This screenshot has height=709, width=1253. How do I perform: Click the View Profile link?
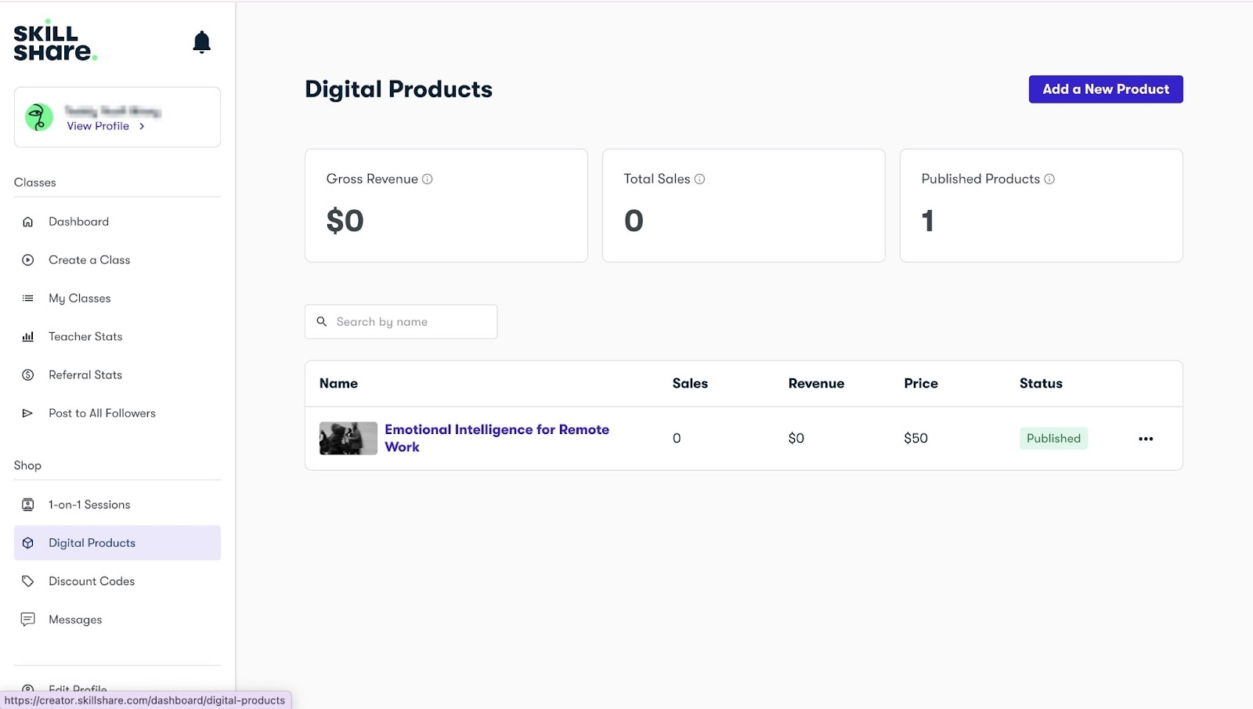(98, 126)
